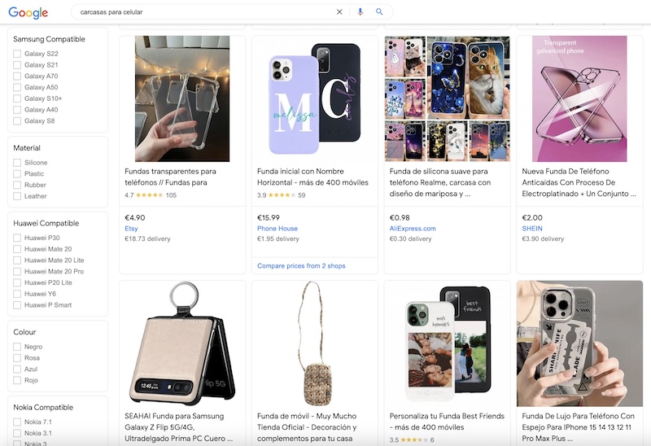Viewport: 651px width, 446px height.
Task: Tick the Galaxy S22 checkbox
Action: [x=17, y=54]
